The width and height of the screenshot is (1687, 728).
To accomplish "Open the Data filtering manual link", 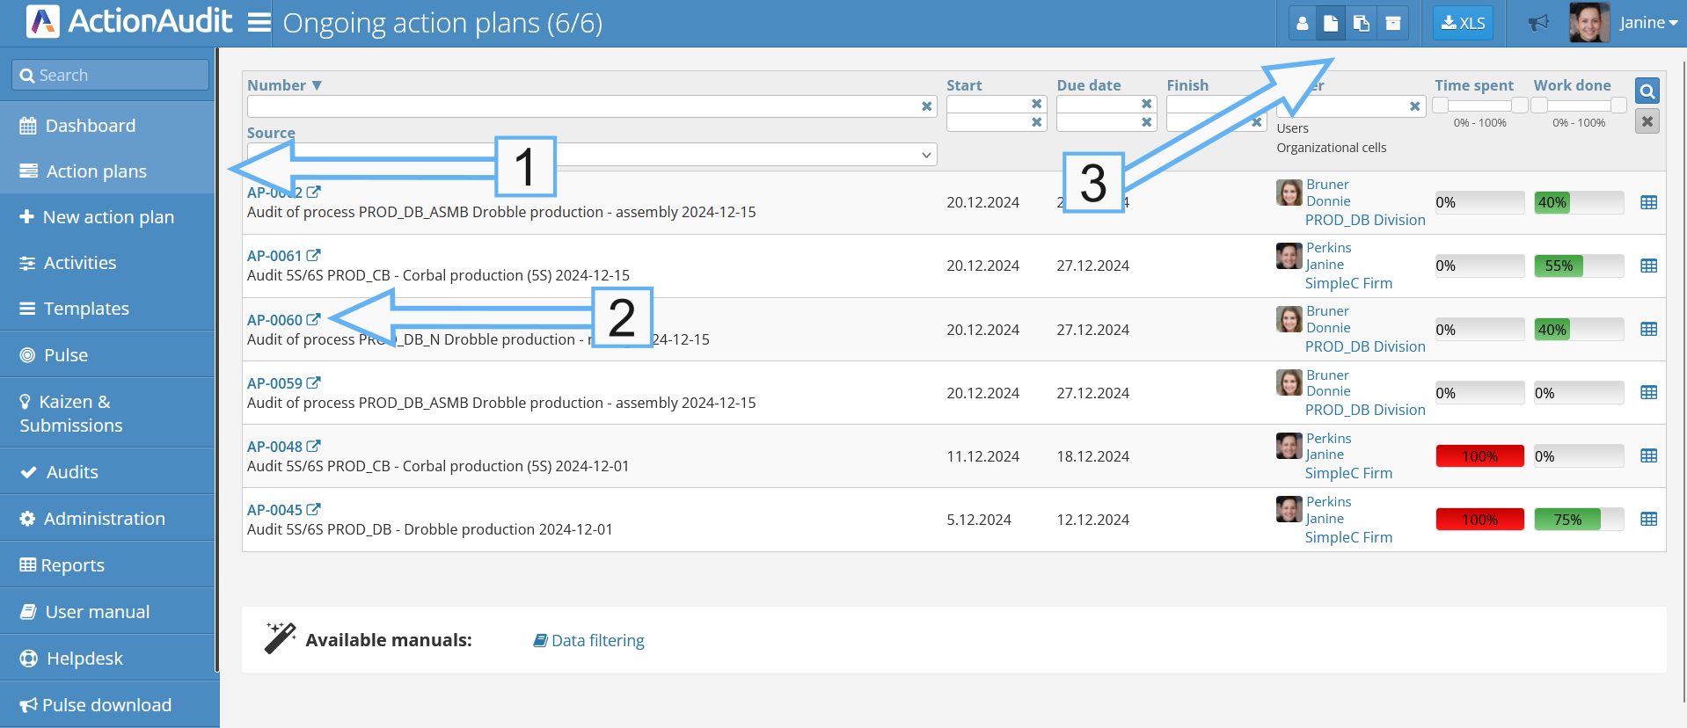I will click(597, 641).
